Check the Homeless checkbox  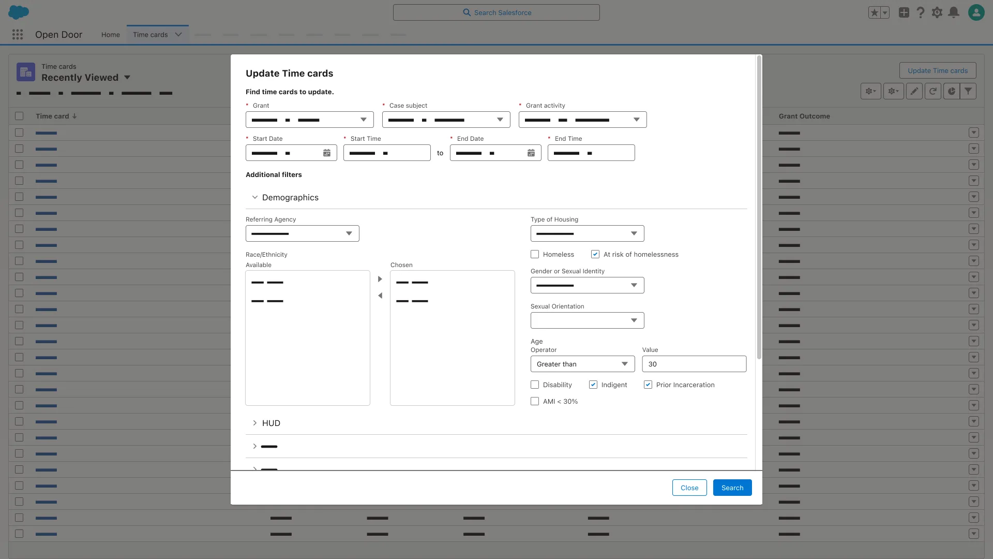tap(535, 254)
